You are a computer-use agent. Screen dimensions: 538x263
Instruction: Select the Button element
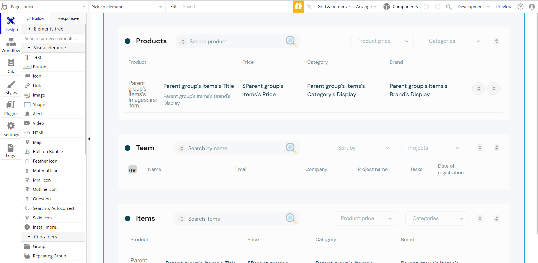(x=53, y=67)
